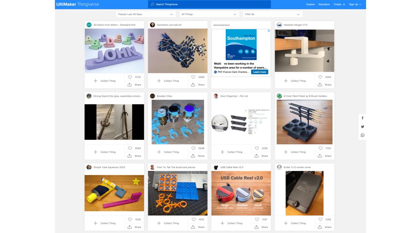Open the Education section
This screenshot has height=233, width=415.
point(324,4)
